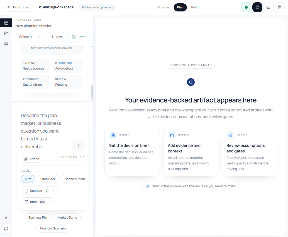This screenshot has width=288, height=237.
Task: Click the forecast with revenue drivers text
Action: point(53,48)
